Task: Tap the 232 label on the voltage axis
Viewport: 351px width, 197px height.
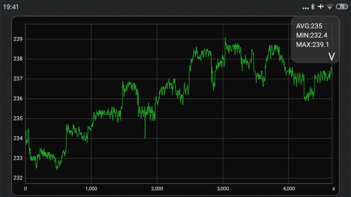Action: (18, 178)
